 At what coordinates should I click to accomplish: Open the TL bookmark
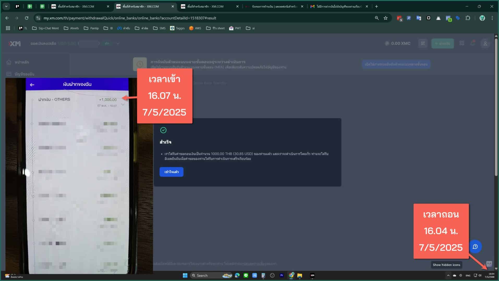pyautogui.click(x=23, y=28)
